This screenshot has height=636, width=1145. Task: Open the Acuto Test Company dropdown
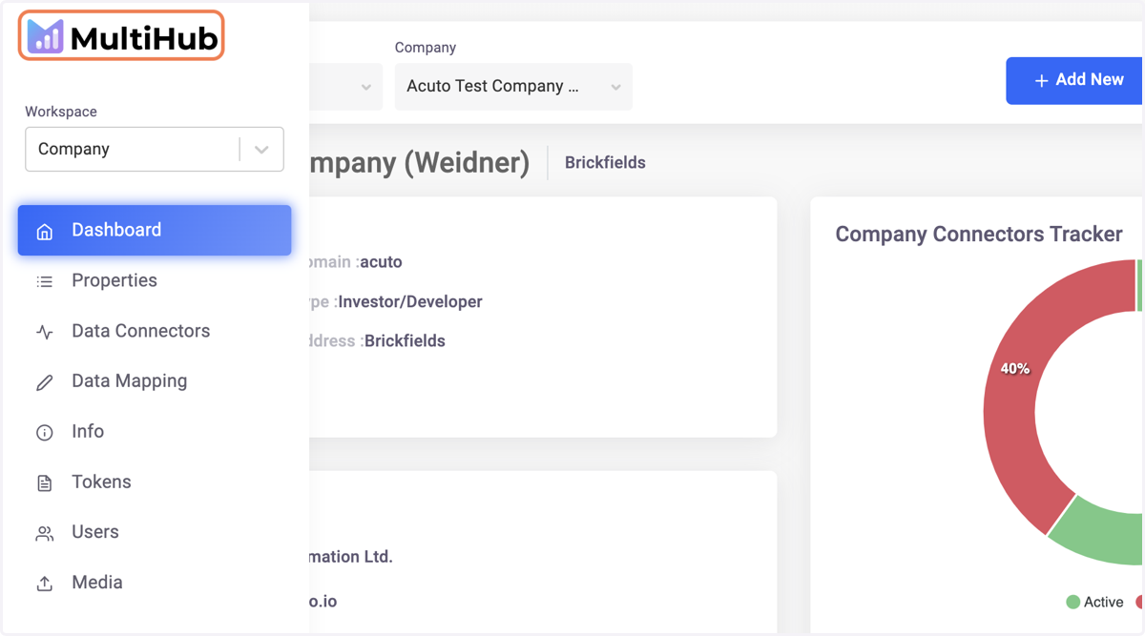(x=513, y=87)
